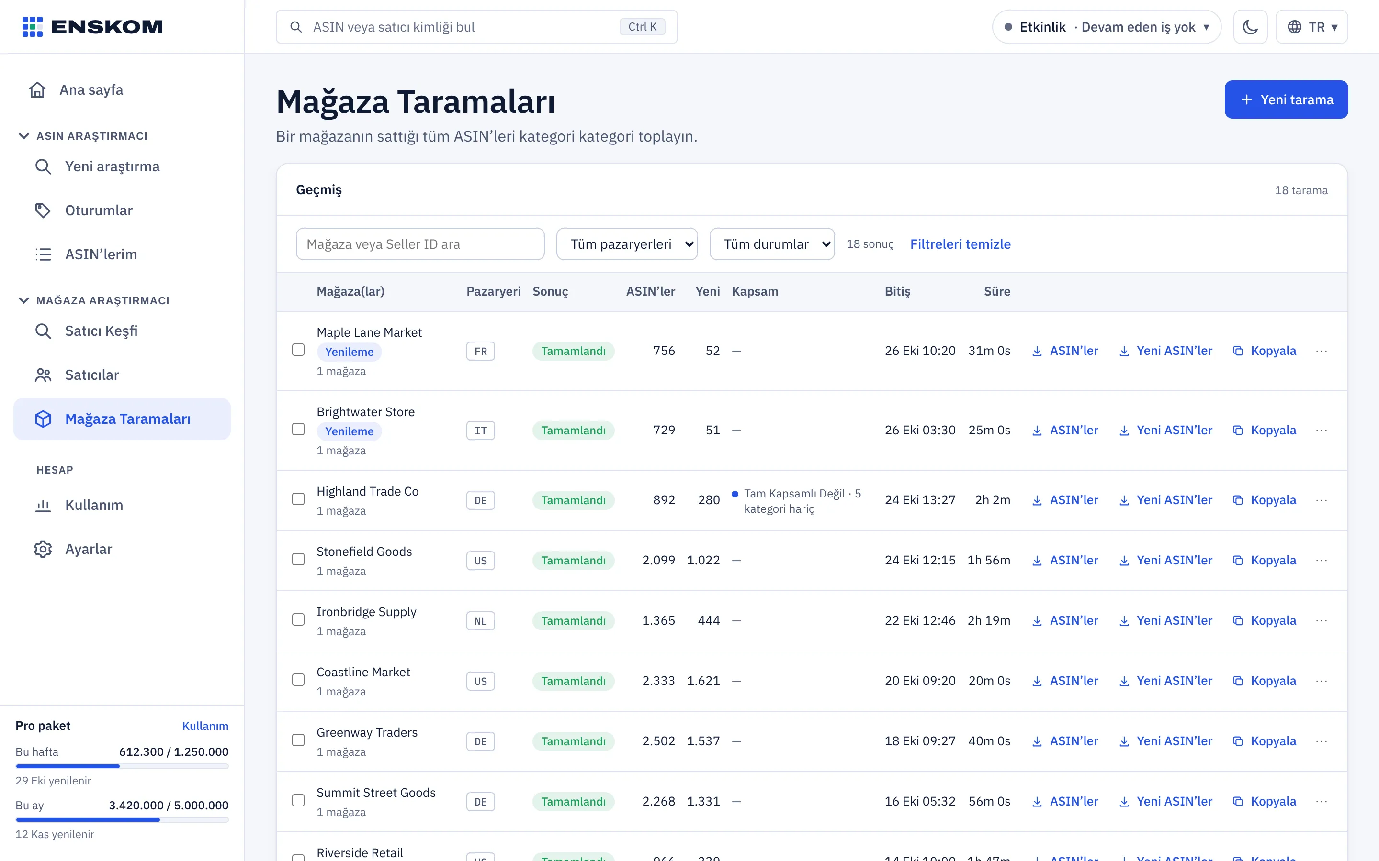
Task: Select the Maple Lane Market checkbox
Action: click(x=298, y=350)
